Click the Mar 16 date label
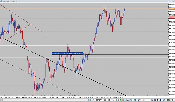Screen dimensions: 175x102 [x=64, y=97]
